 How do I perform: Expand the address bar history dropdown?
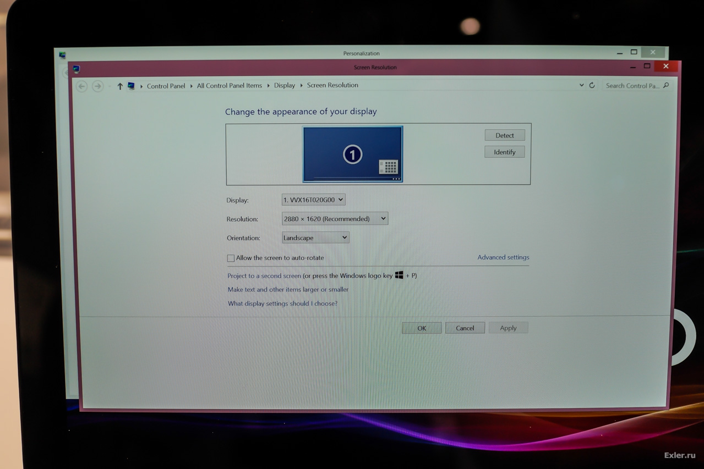pyautogui.click(x=581, y=86)
